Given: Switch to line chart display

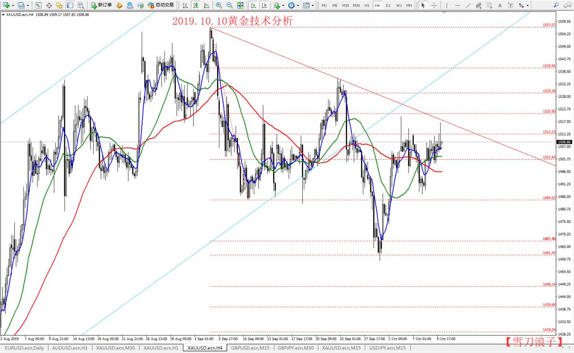Looking at the screenshot, I should click(x=206, y=5).
